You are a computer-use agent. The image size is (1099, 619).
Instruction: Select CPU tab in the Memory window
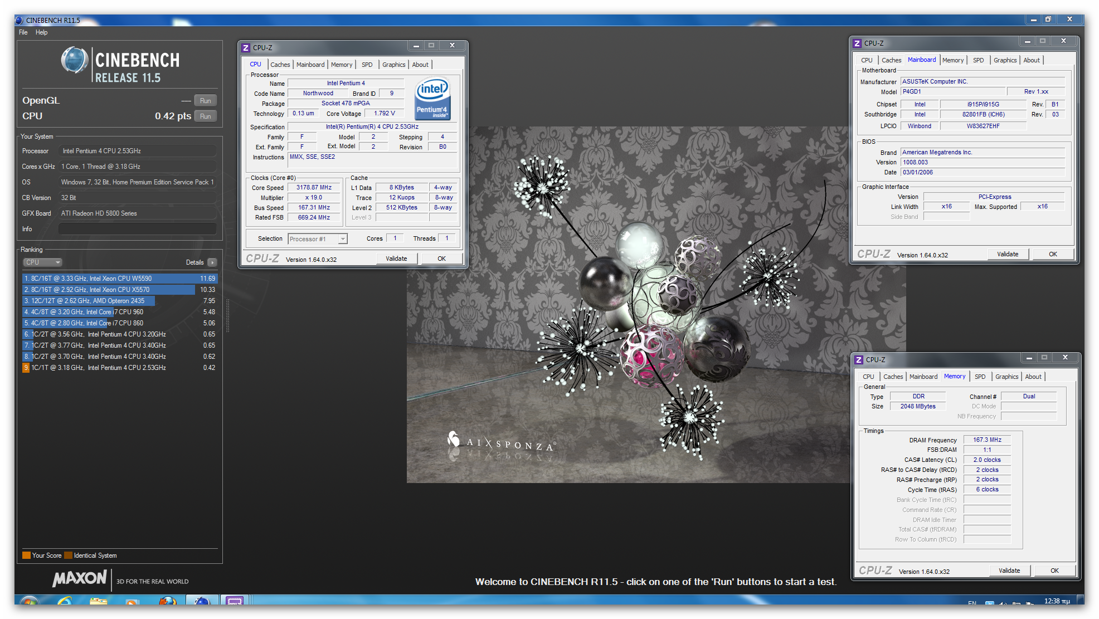coord(869,377)
